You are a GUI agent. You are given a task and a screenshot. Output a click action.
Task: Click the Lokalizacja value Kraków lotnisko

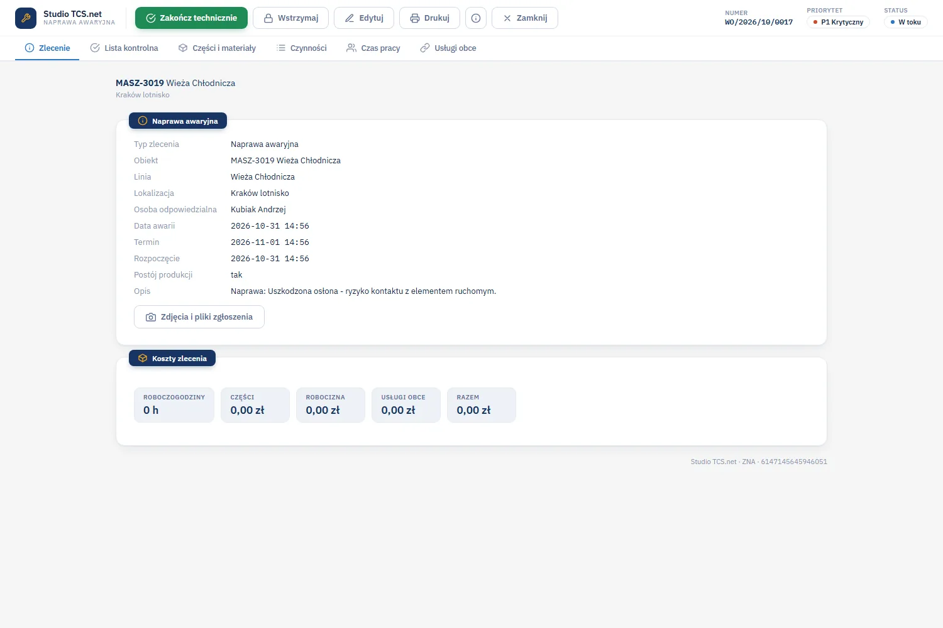[260, 193]
